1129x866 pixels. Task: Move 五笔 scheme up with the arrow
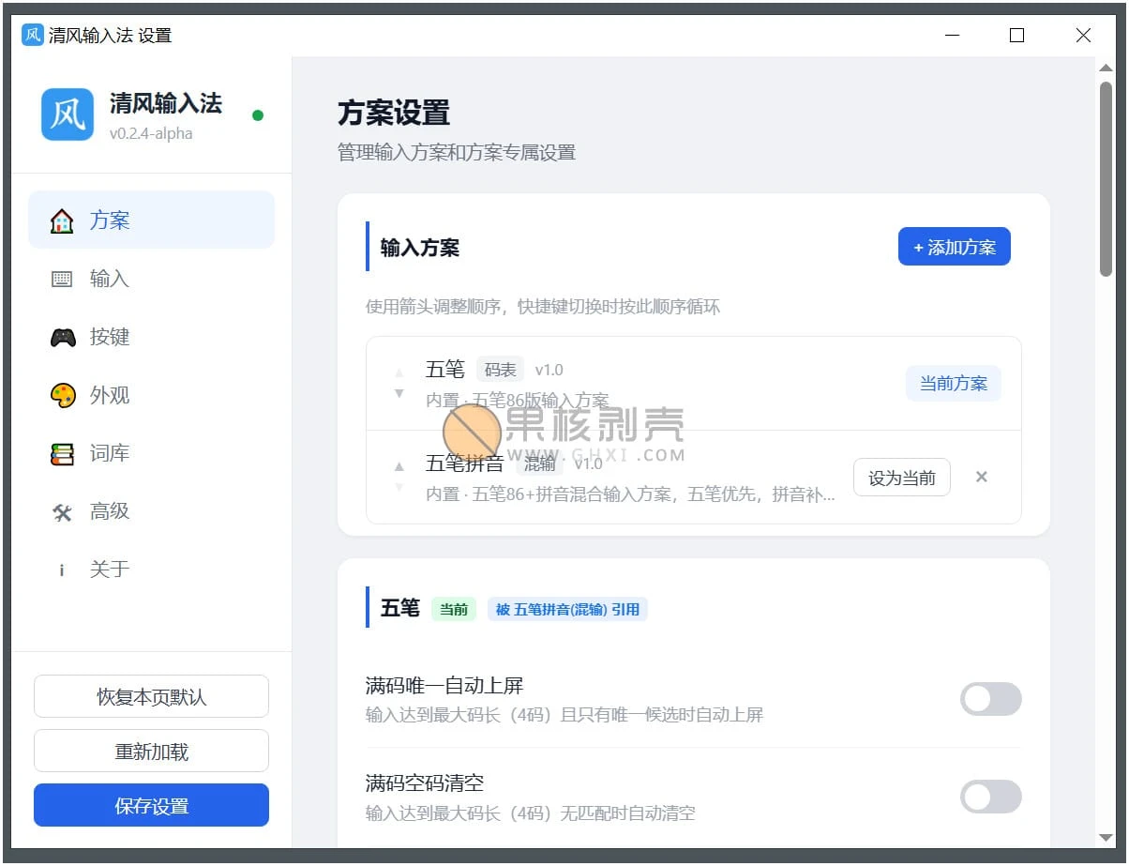[x=399, y=372]
